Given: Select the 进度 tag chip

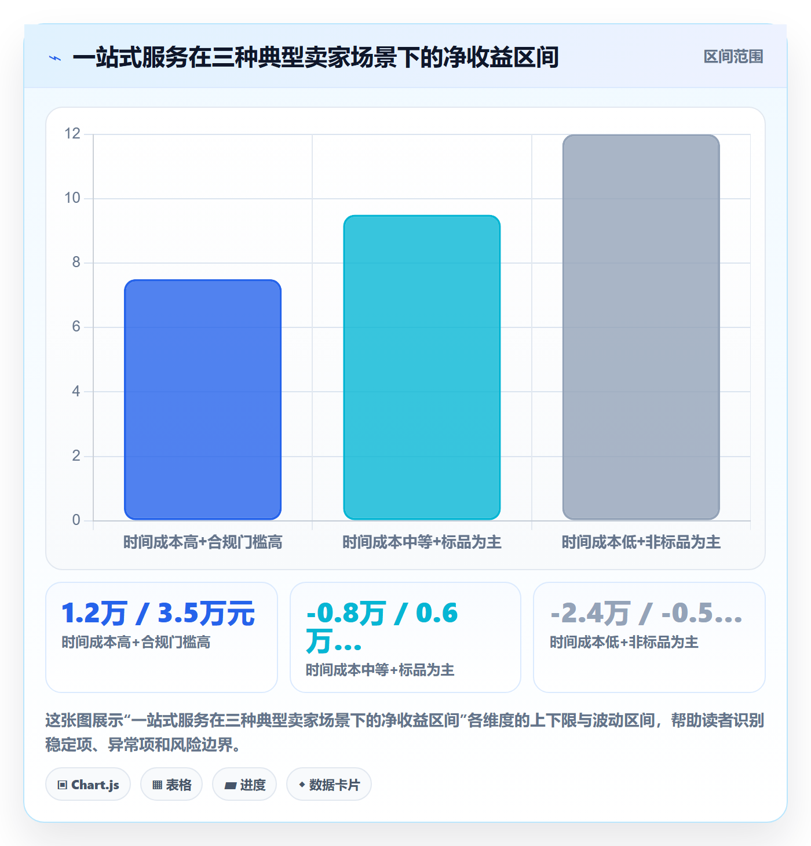Looking at the screenshot, I should click(244, 785).
